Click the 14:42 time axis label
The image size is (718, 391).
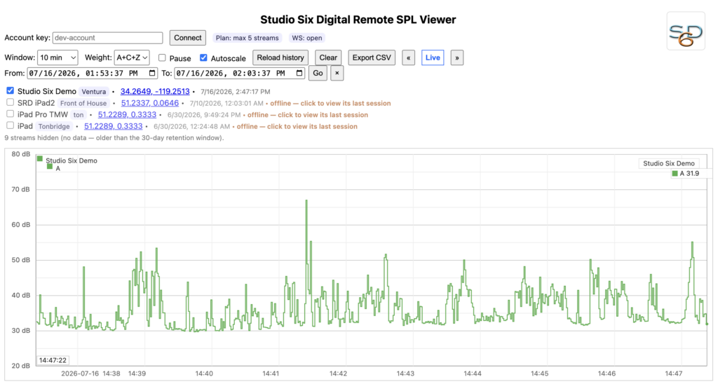tap(338, 373)
